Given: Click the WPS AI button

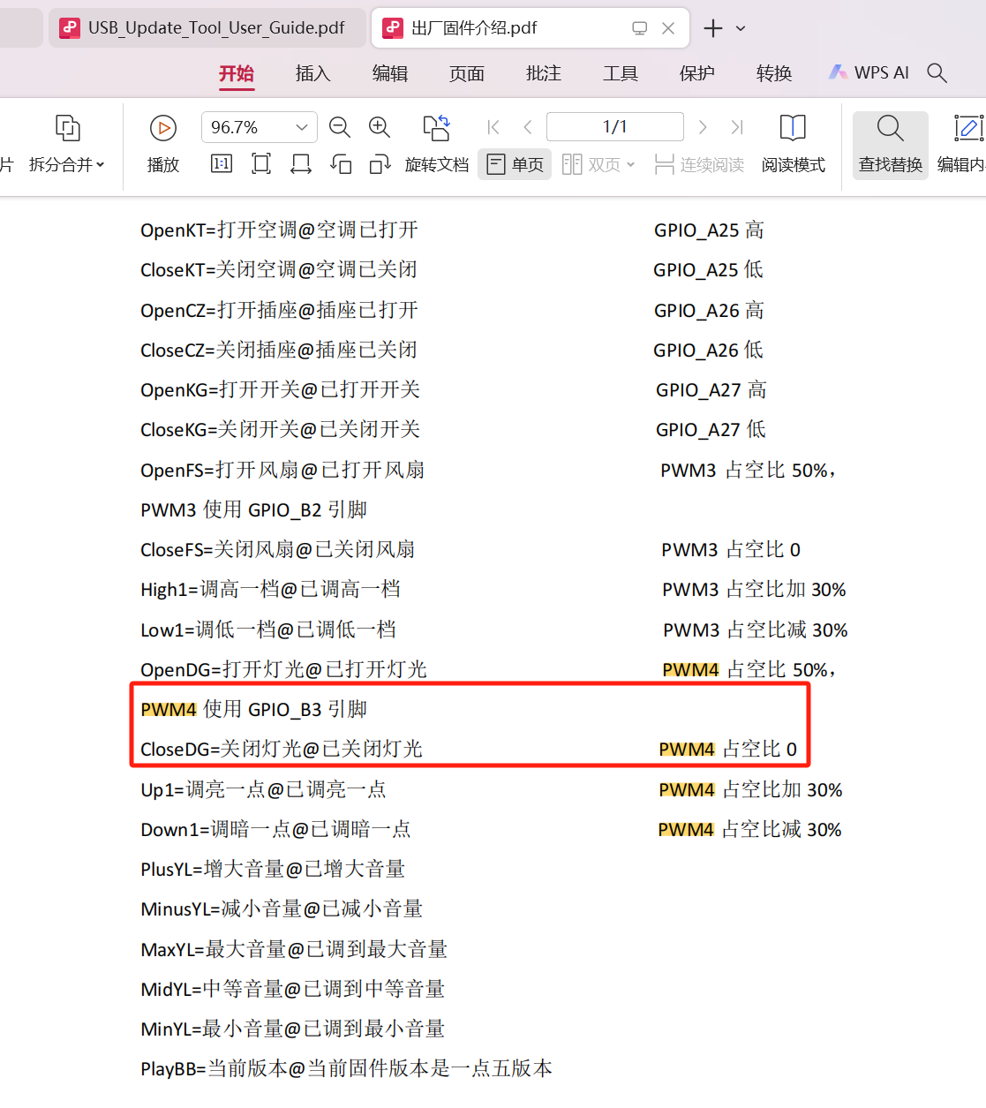Looking at the screenshot, I should 869,73.
